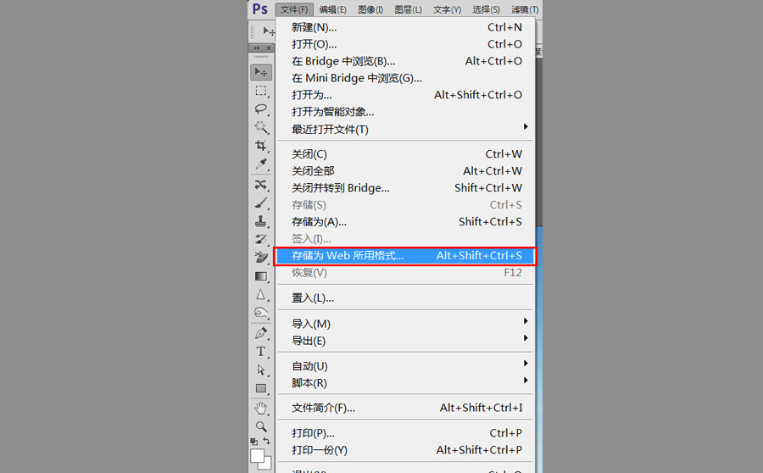The width and height of the screenshot is (763, 473).
Task: Choose 新建(N)... from File menu
Action: [x=406, y=27]
